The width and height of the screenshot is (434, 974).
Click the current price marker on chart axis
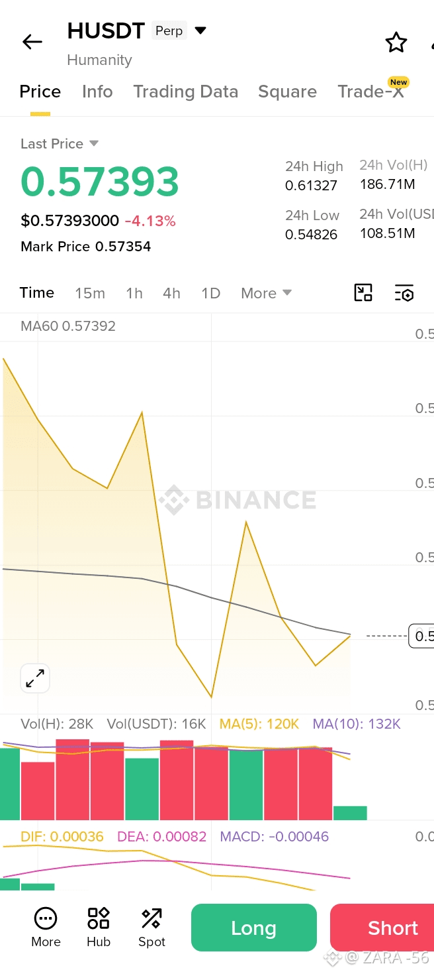click(x=421, y=636)
